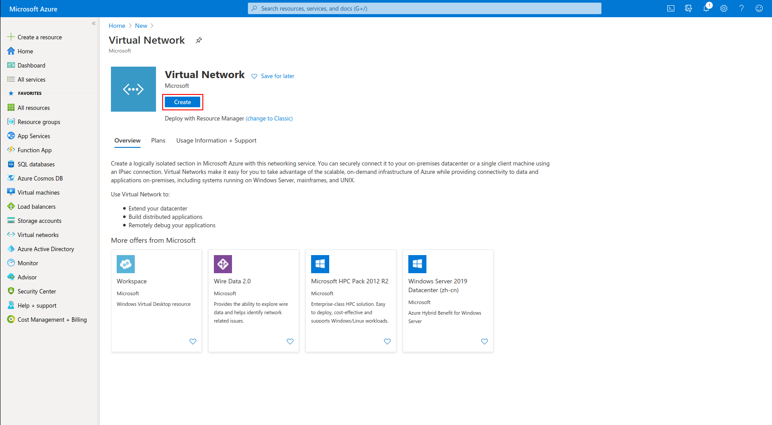
Task: Click change to Classic link
Action: [x=269, y=118]
